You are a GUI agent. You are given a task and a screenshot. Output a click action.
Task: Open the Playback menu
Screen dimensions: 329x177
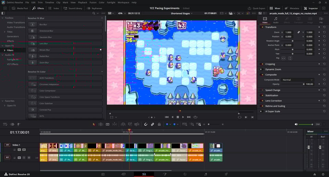coord(83,2)
